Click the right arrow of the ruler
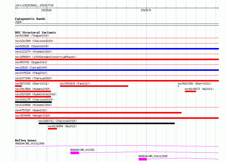The height and width of the screenshot is (162, 226). click(x=218, y=8)
